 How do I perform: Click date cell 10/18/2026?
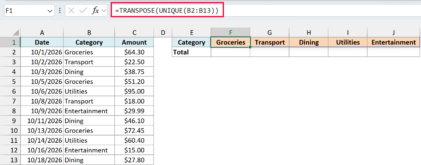click(x=42, y=160)
